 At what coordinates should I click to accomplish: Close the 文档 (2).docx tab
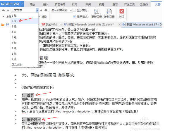click(x=119, y=25)
